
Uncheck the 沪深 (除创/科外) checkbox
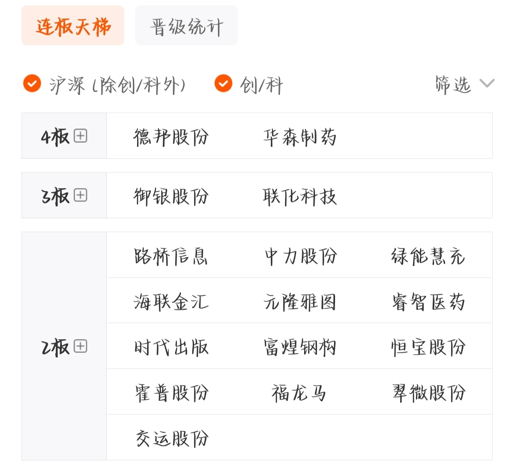pyautogui.click(x=32, y=84)
